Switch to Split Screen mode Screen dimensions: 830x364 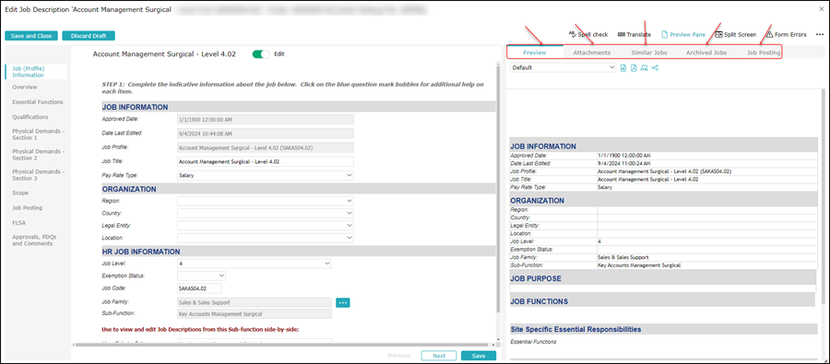735,34
